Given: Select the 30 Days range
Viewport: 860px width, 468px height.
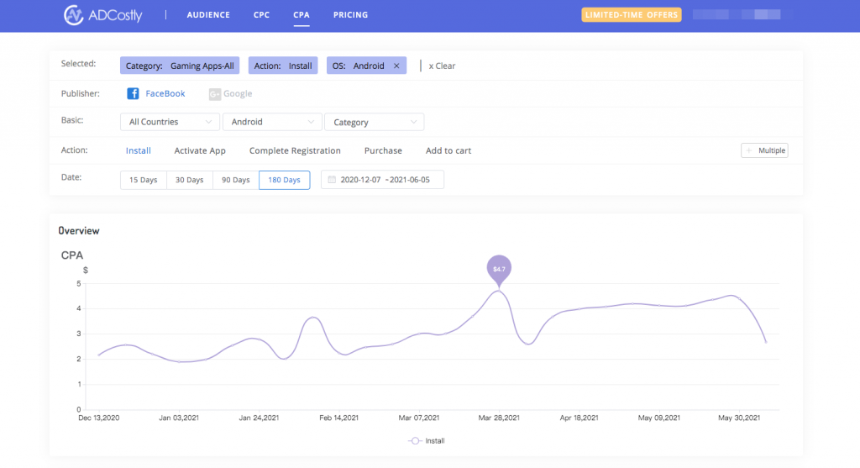Looking at the screenshot, I should (x=189, y=180).
